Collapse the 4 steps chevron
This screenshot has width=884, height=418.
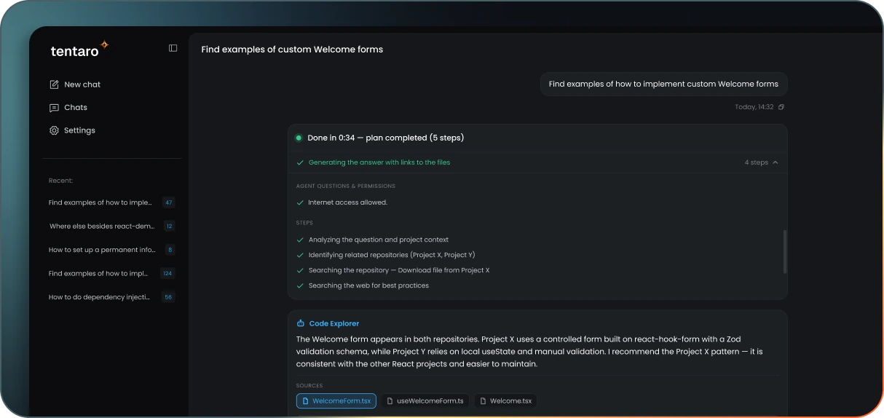pyautogui.click(x=776, y=162)
